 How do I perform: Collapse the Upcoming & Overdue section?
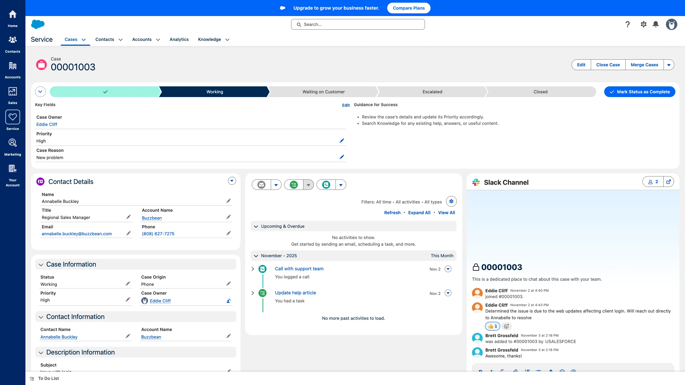(256, 226)
